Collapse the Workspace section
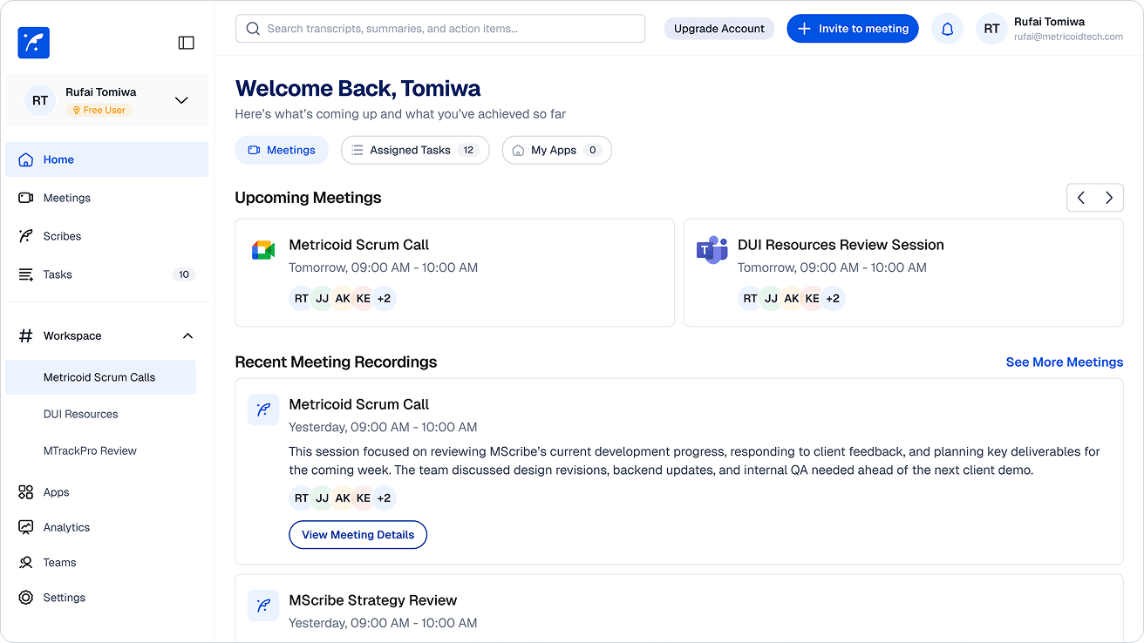 point(187,335)
